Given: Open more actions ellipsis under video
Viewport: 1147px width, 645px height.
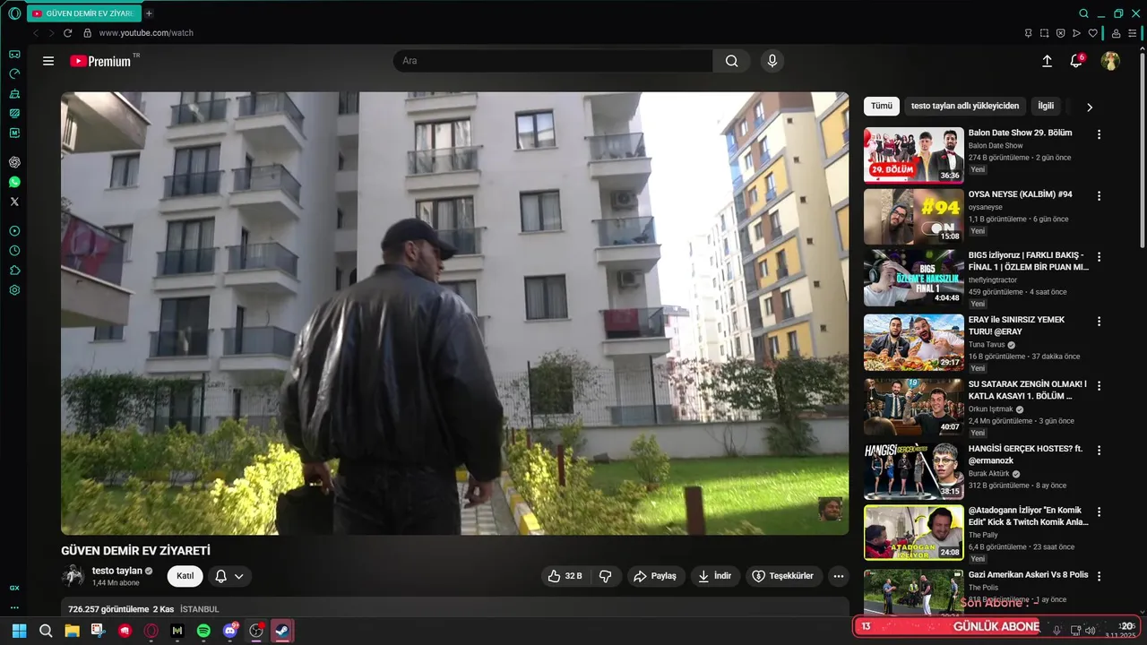Looking at the screenshot, I should click(x=839, y=576).
